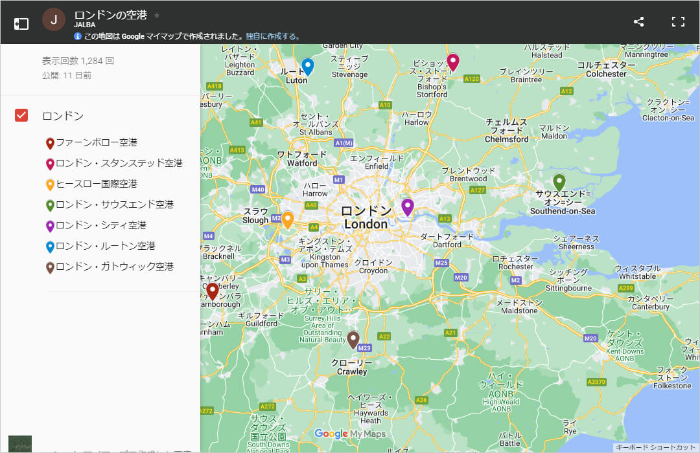Click the share icon in header
Viewport: 700px width, 453px height.
638,22
